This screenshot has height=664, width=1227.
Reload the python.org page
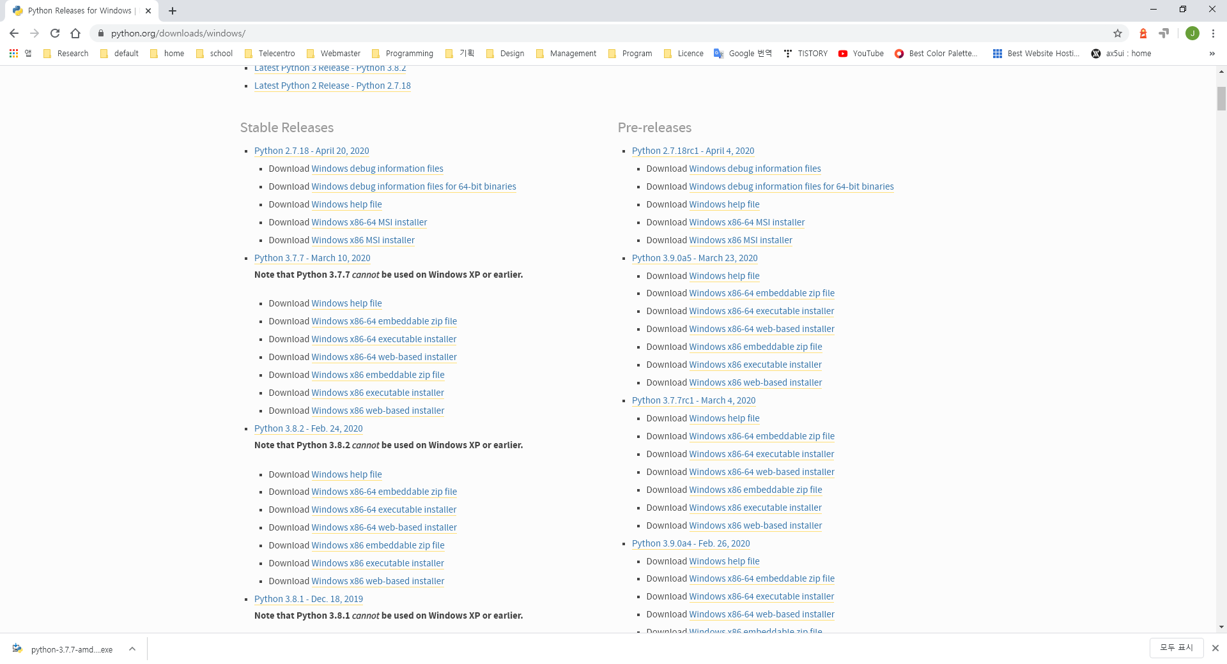[55, 33]
